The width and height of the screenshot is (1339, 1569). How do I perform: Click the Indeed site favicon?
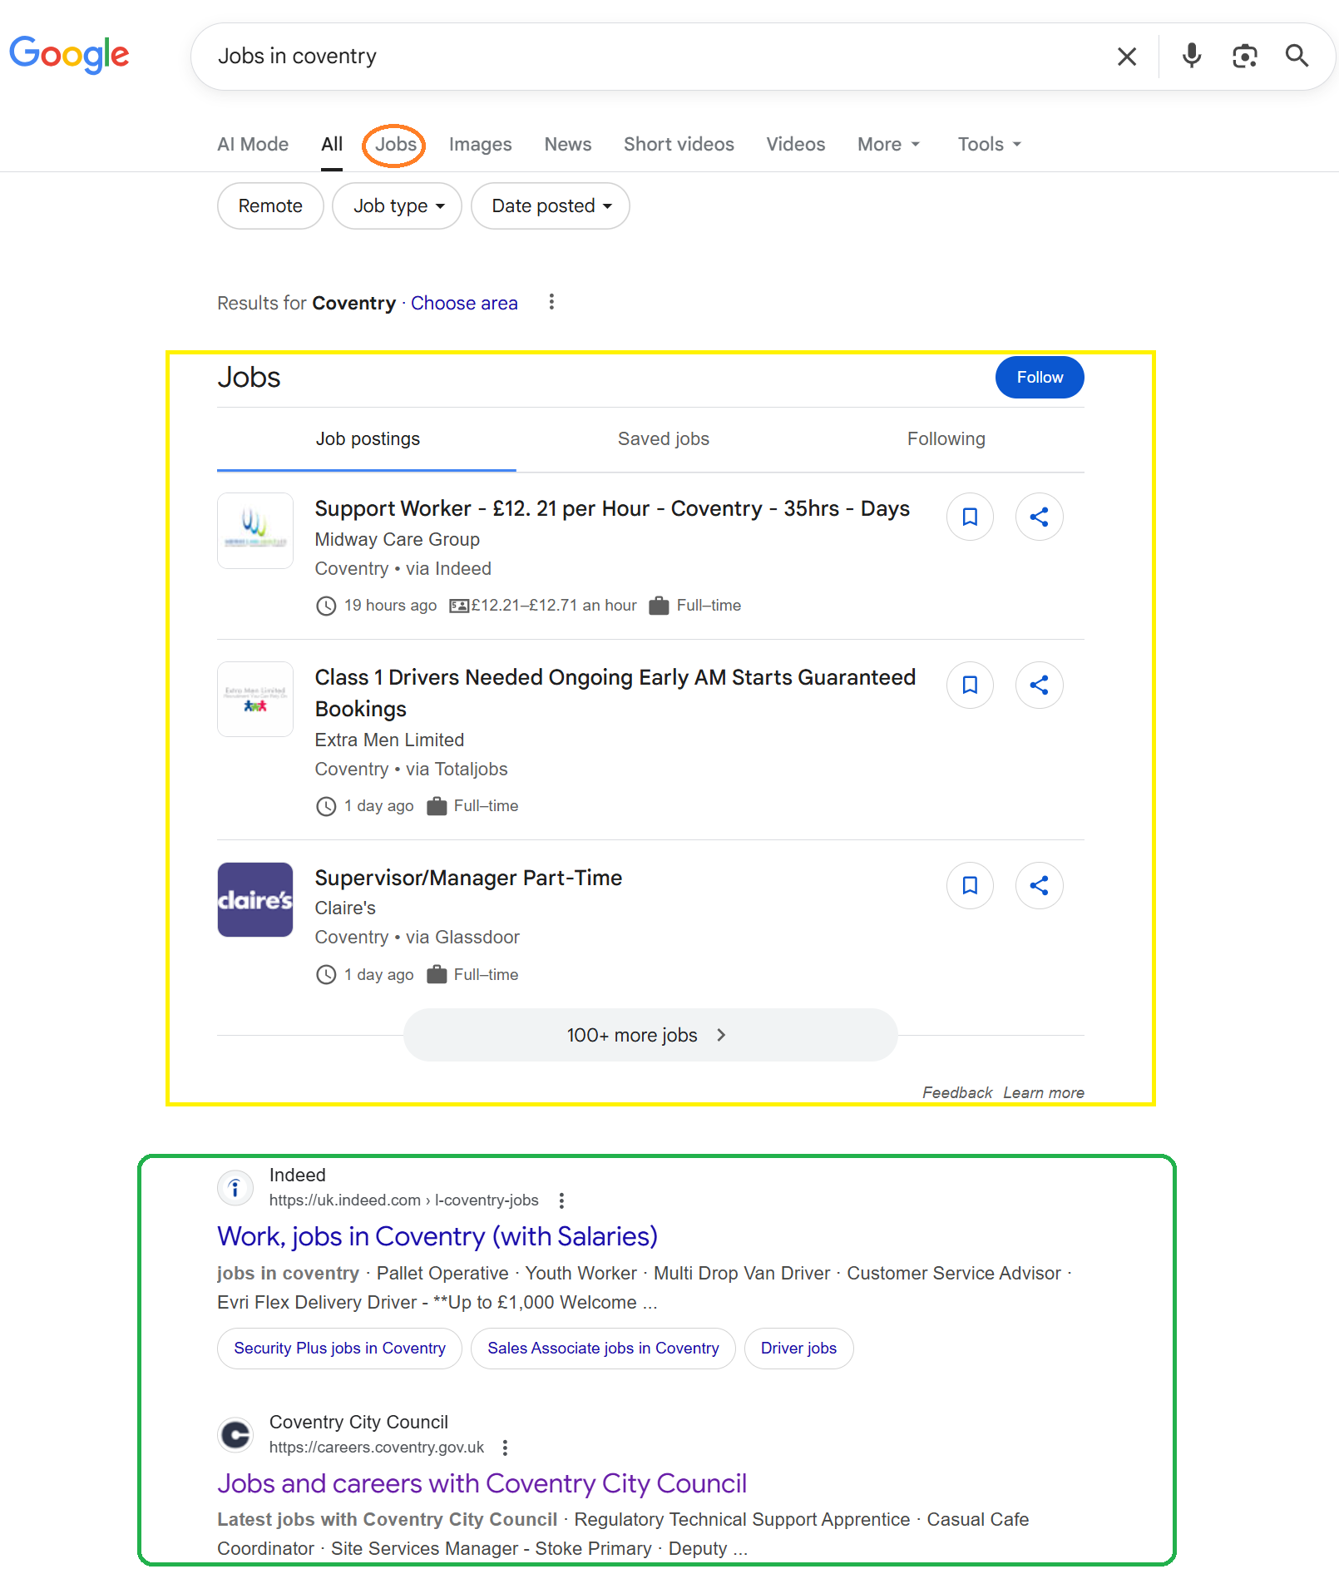[x=235, y=1187]
